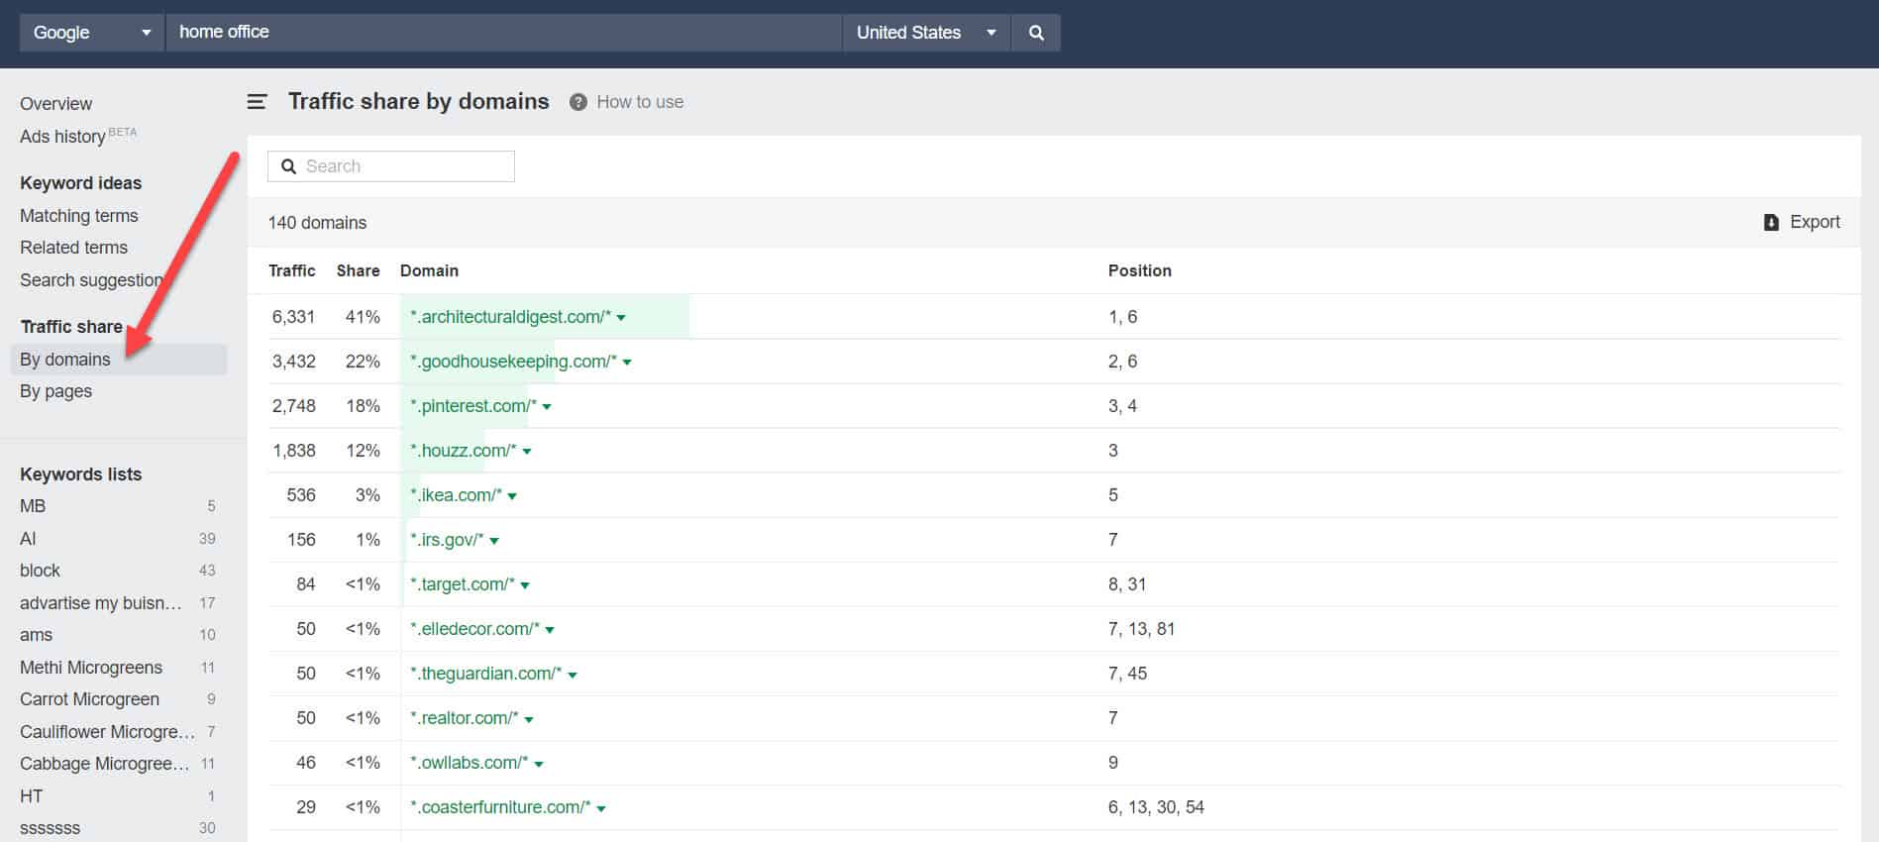Expand the architecturaldigest.com domain caret

click(x=622, y=318)
